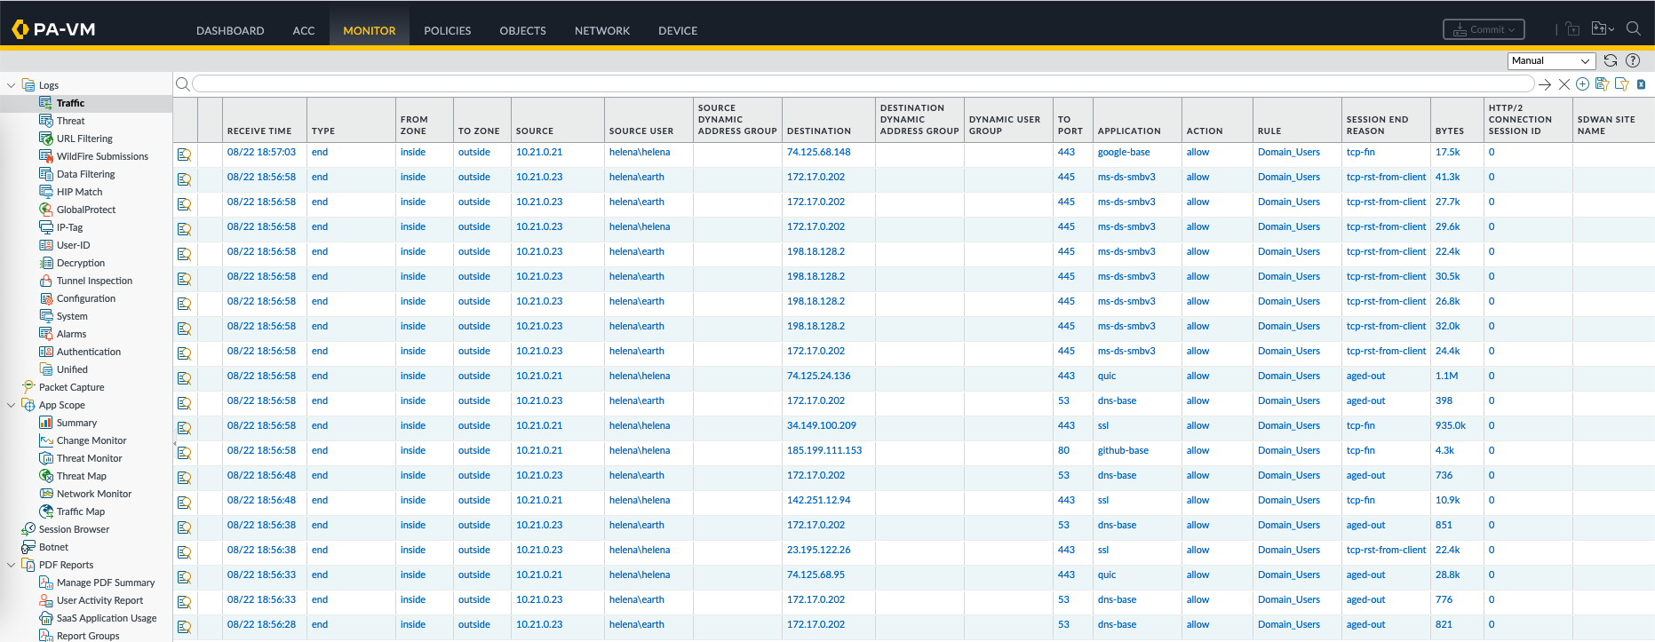
Task: Go to the DASHBOARD tab
Action: (x=230, y=30)
